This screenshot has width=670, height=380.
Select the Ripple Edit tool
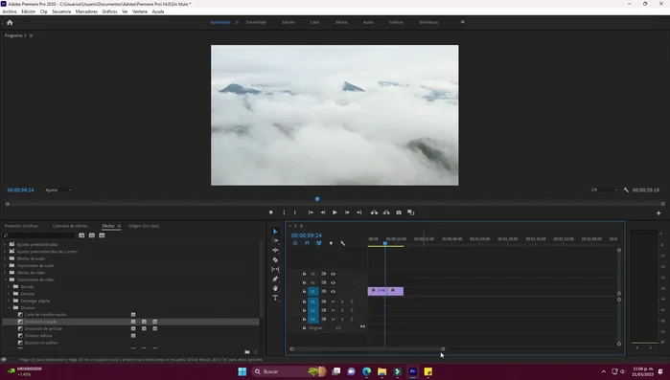(275, 251)
